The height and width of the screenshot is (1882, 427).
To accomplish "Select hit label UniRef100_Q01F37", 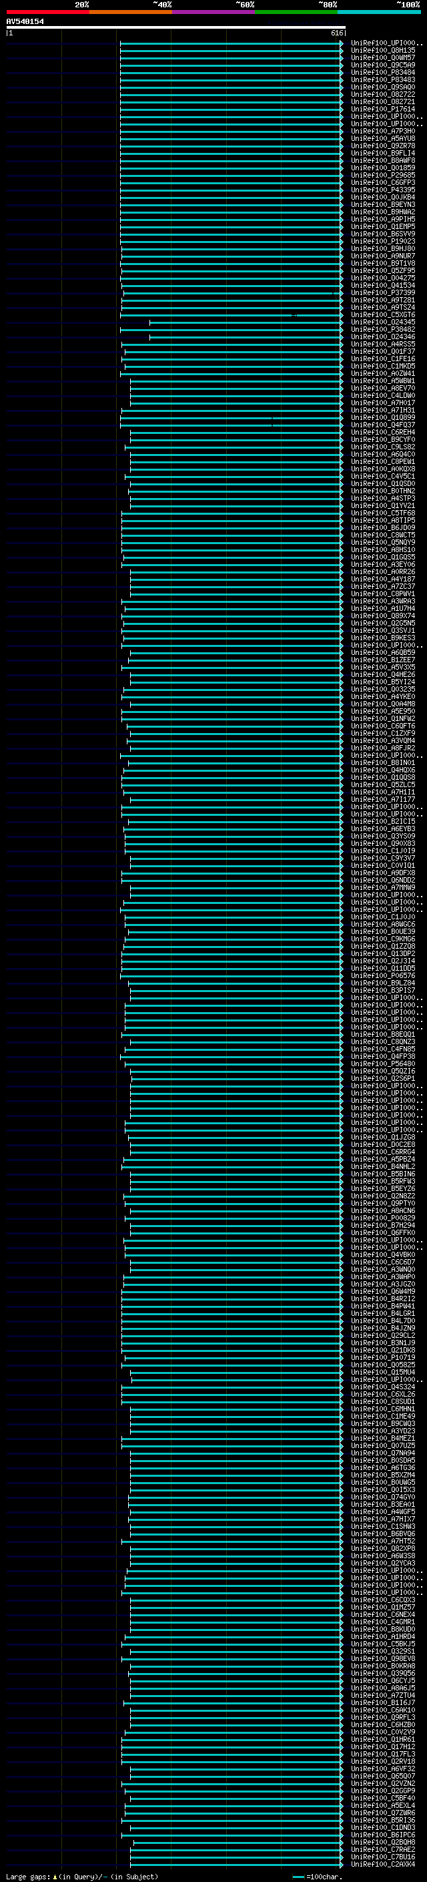I will (383, 351).
